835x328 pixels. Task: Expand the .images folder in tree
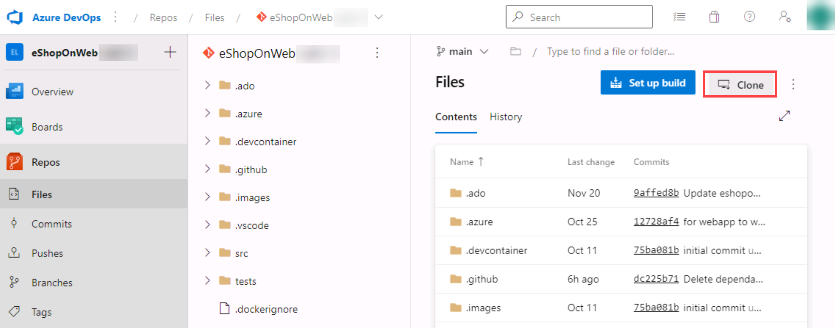pos(208,197)
